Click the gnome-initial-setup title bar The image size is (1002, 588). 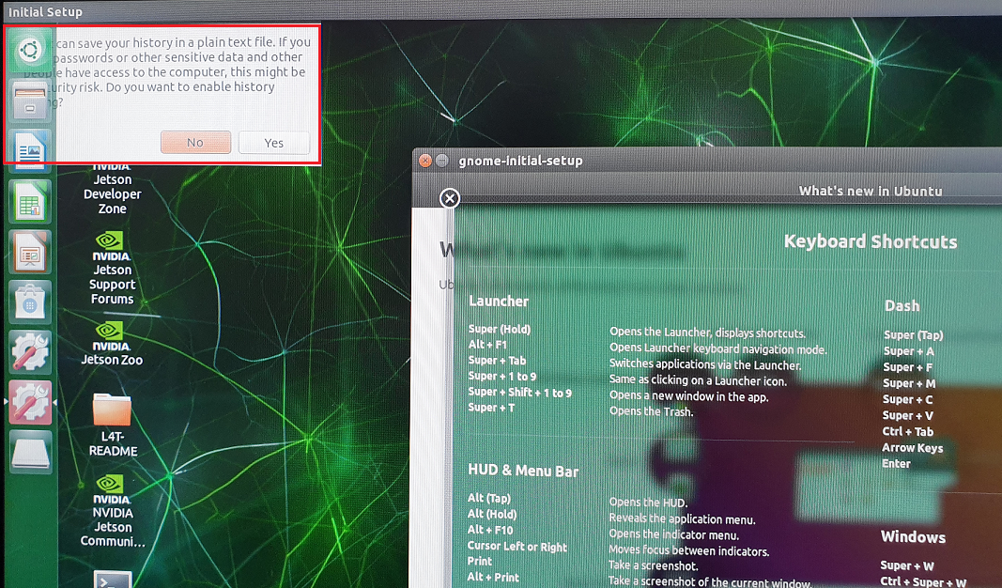707,161
